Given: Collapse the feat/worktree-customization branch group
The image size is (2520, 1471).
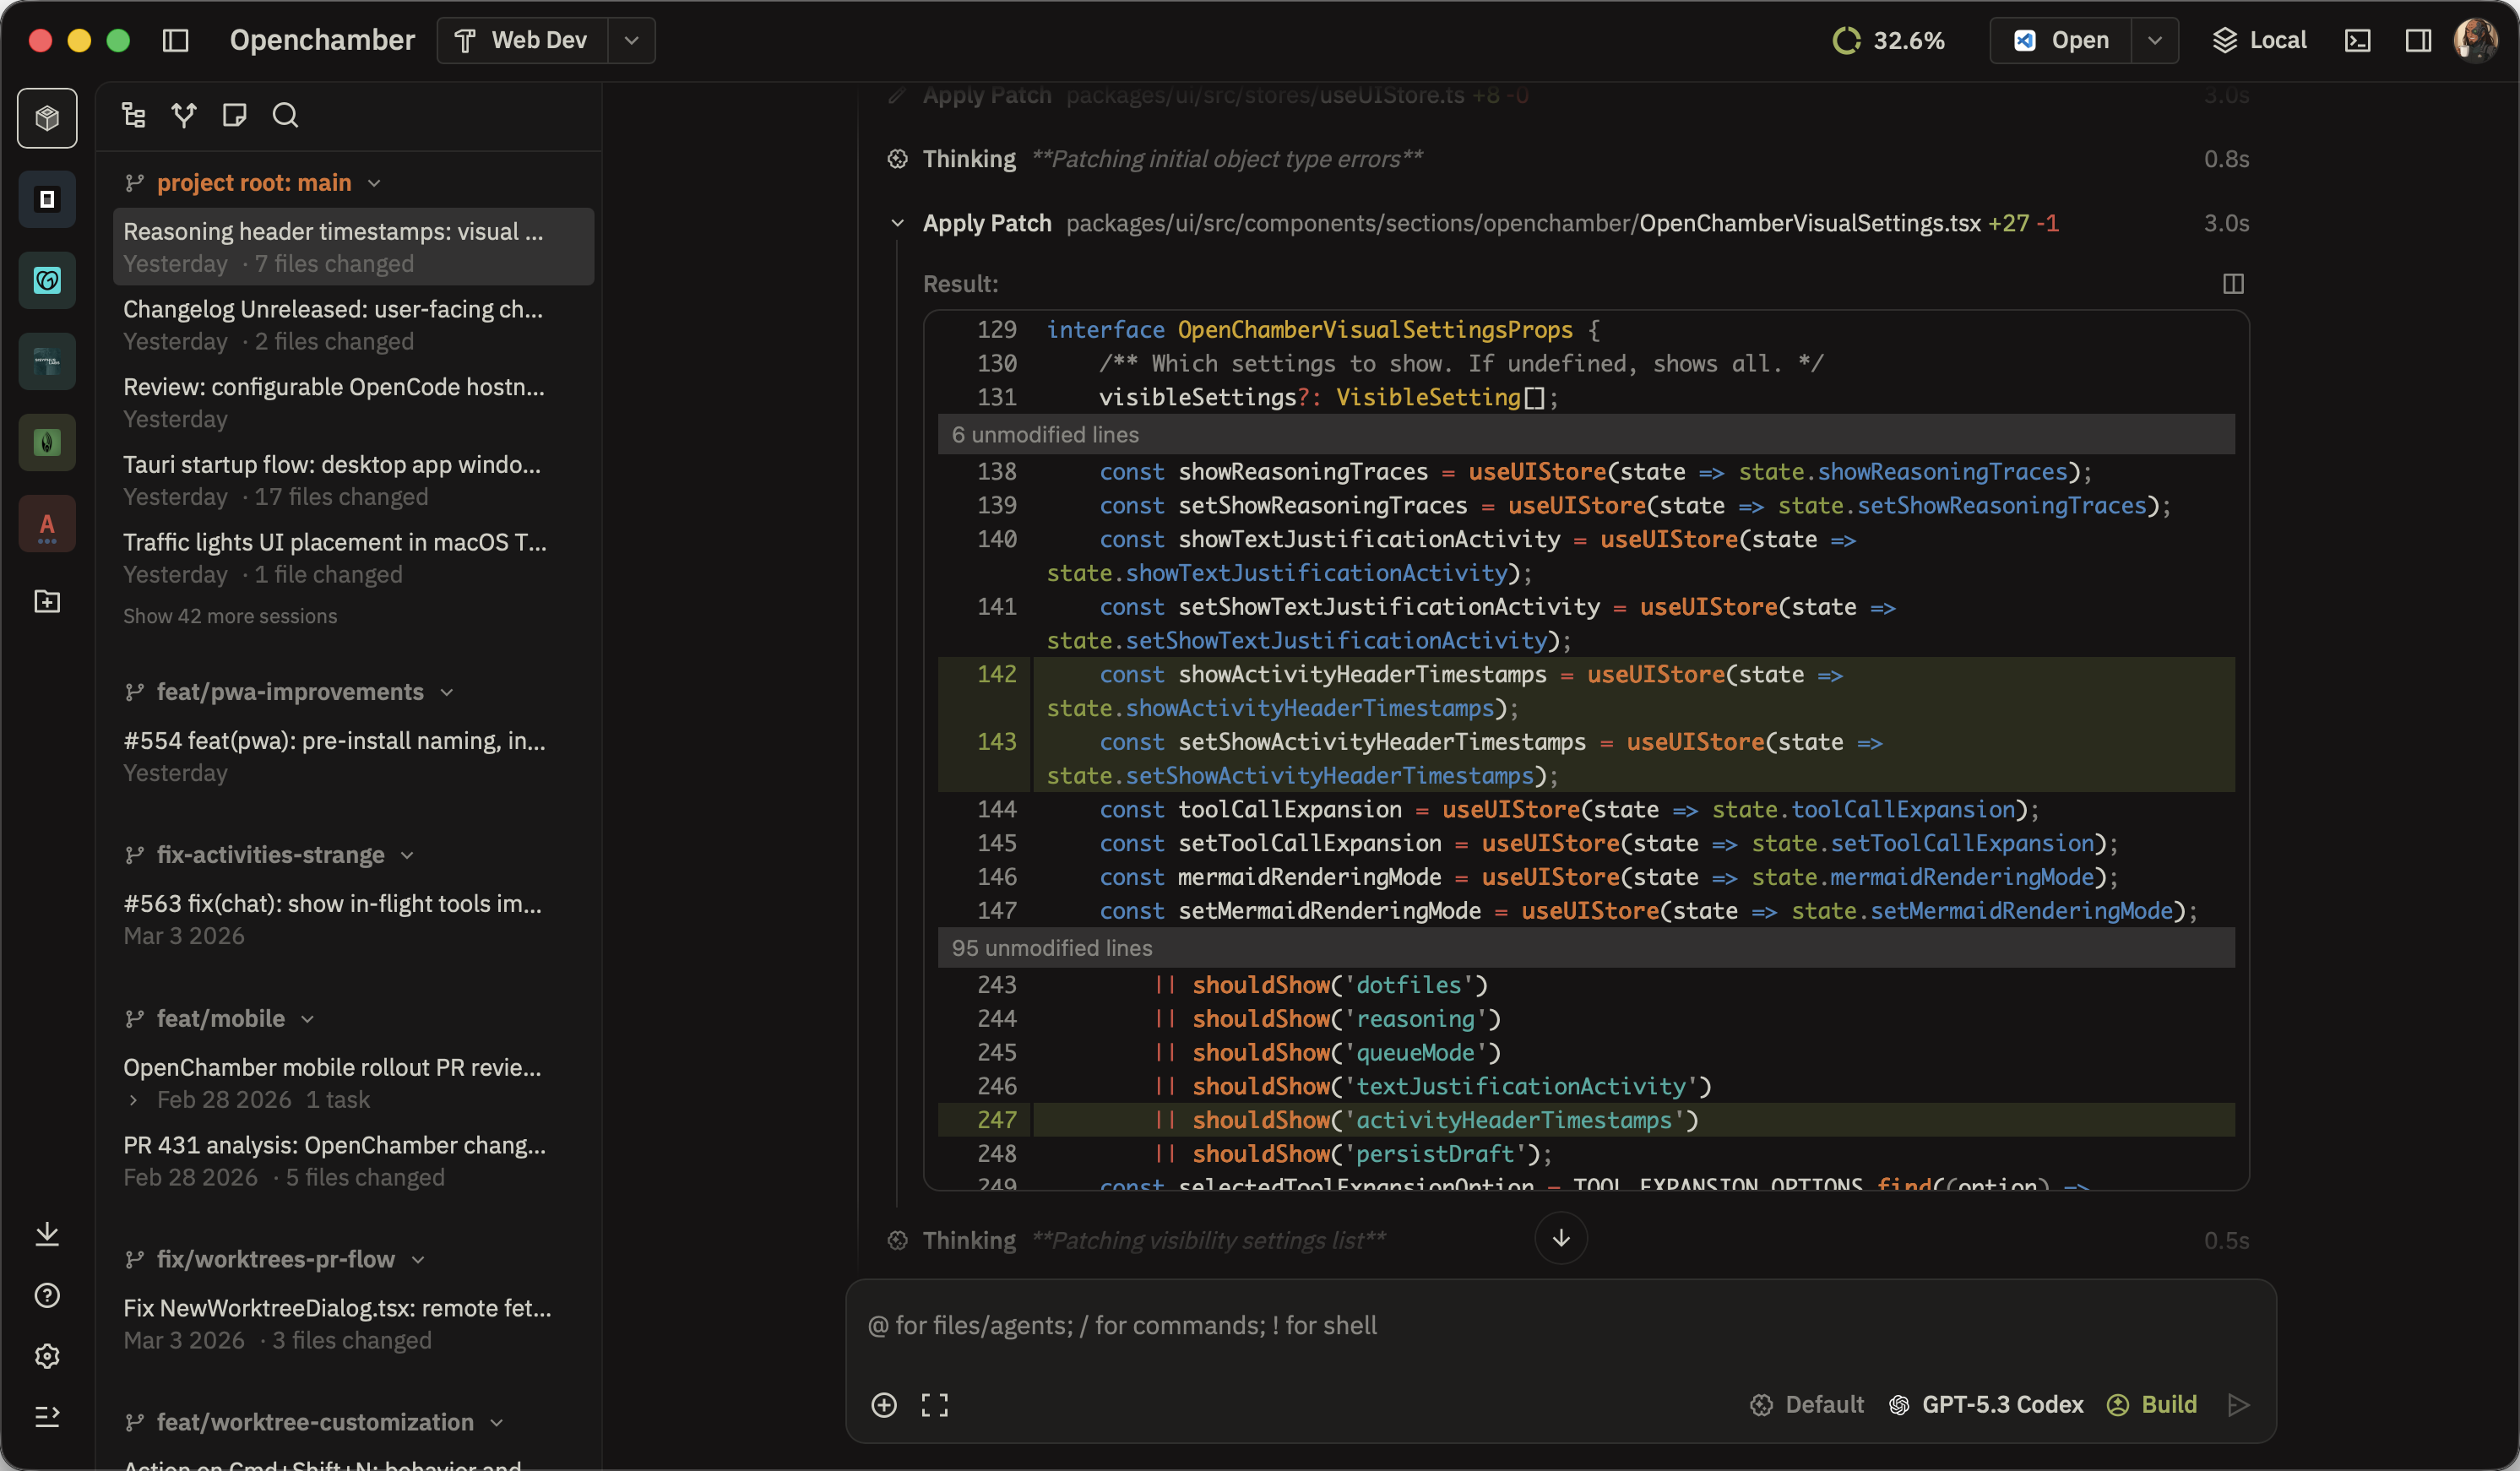Looking at the screenshot, I should pos(314,1422).
